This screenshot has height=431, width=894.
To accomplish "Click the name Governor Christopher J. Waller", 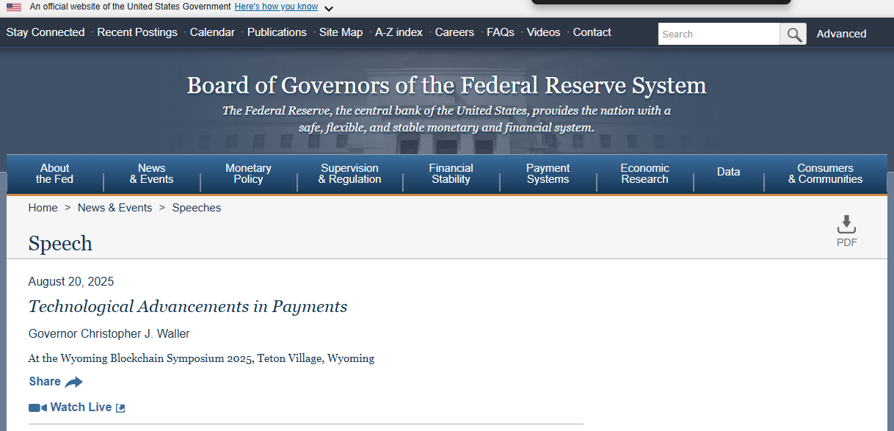I will pos(109,334).
